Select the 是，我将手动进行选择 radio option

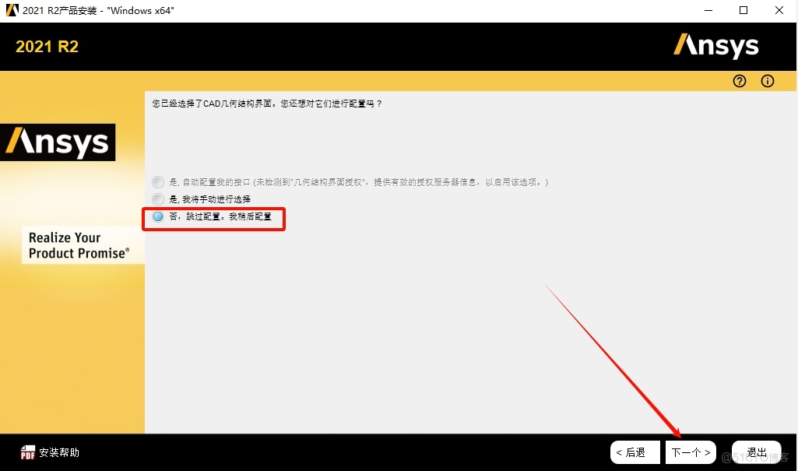[x=157, y=199]
